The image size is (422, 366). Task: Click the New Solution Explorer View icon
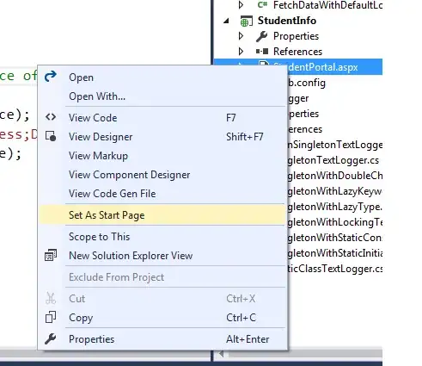(x=51, y=255)
